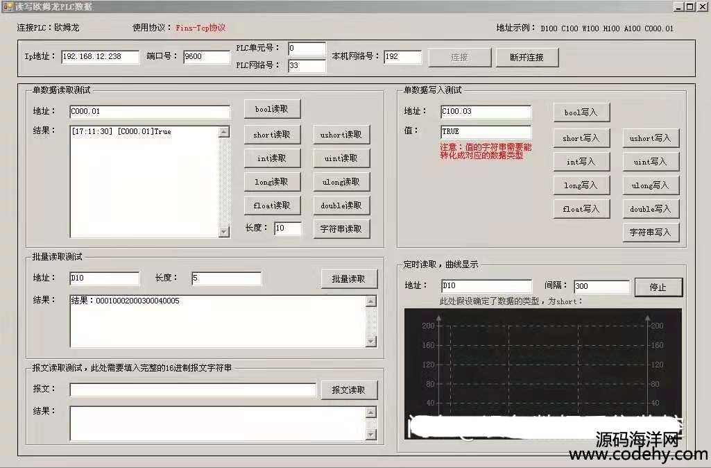Click the long写入 button
This screenshot has width=711, height=468.
[x=581, y=185]
